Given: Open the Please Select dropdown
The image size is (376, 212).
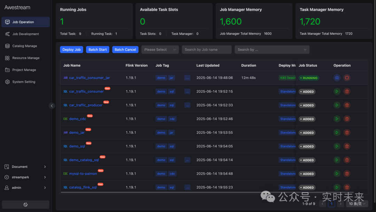Looking at the screenshot, I should click(160, 50).
